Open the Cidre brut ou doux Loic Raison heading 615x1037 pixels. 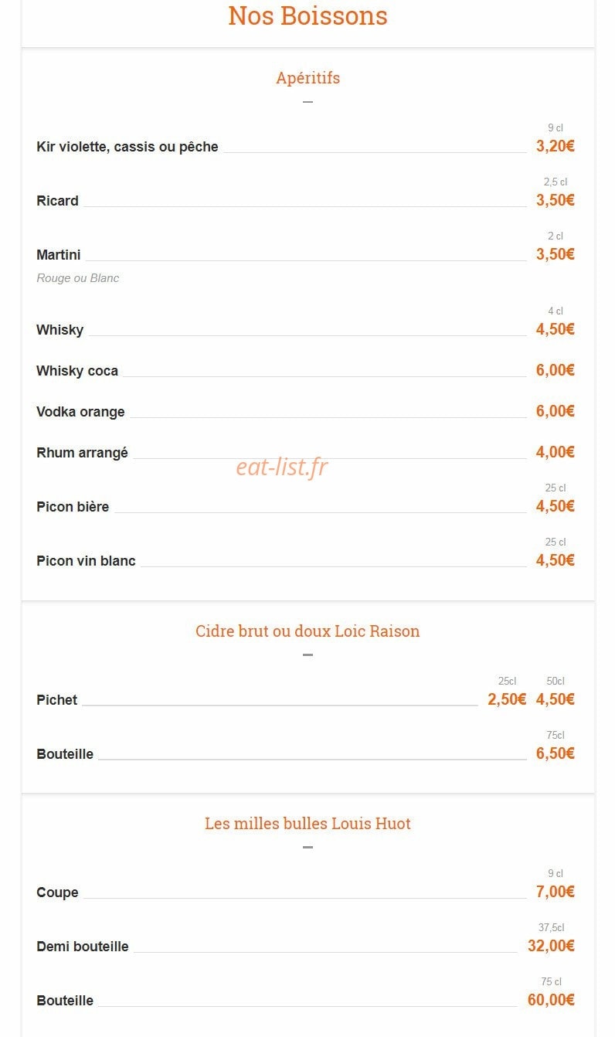(x=307, y=631)
